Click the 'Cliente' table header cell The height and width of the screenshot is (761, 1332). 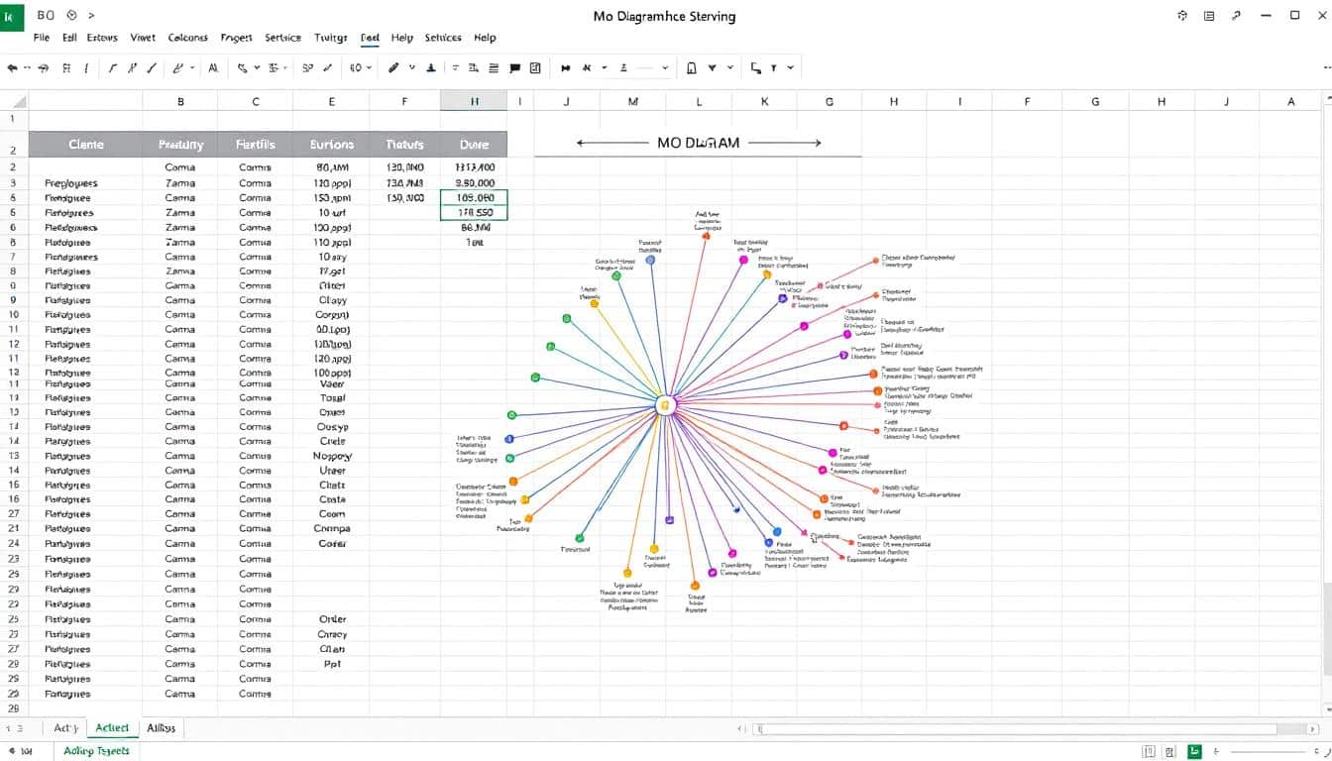click(x=86, y=144)
